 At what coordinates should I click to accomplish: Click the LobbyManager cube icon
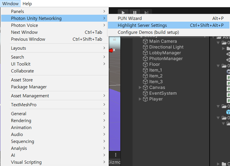(145, 53)
